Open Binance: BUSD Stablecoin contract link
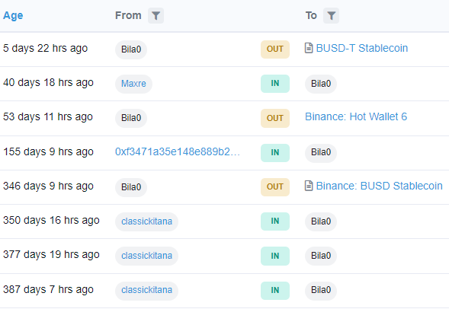This screenshot has width=449, height=309. tap(379, 186)
